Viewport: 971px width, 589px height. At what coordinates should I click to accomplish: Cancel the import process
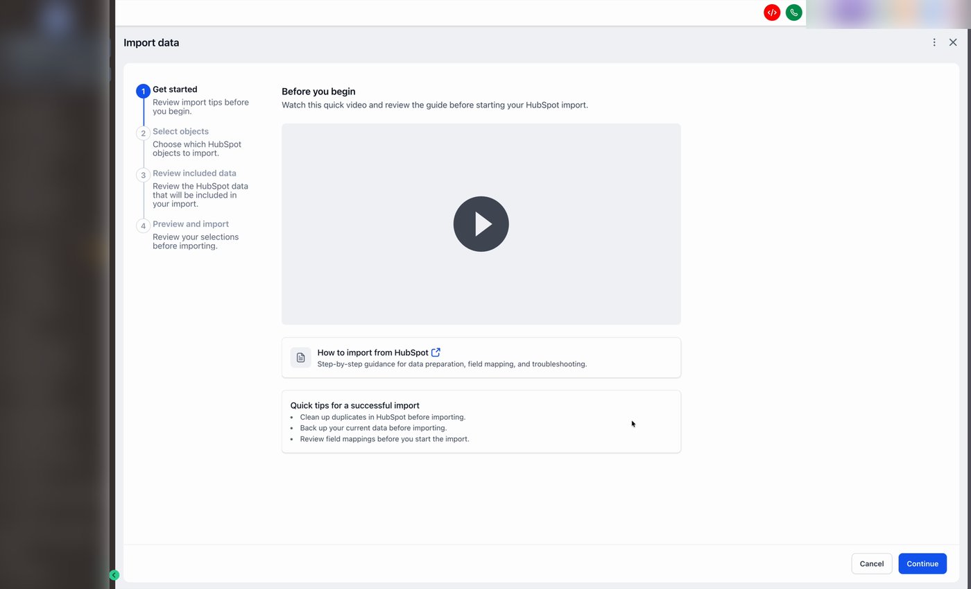tap(871, 563)
